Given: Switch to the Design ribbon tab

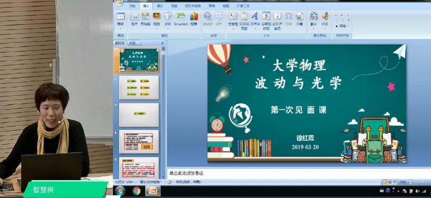Looking at the screenshot, I should click(160, 6).
